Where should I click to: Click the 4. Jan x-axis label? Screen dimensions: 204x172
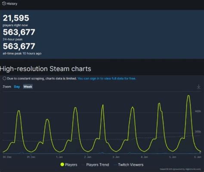pyautogui.click(x=144, y=157)
